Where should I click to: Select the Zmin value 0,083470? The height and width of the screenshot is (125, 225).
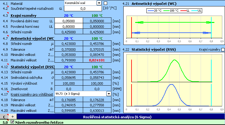click(x=97, y=55)
